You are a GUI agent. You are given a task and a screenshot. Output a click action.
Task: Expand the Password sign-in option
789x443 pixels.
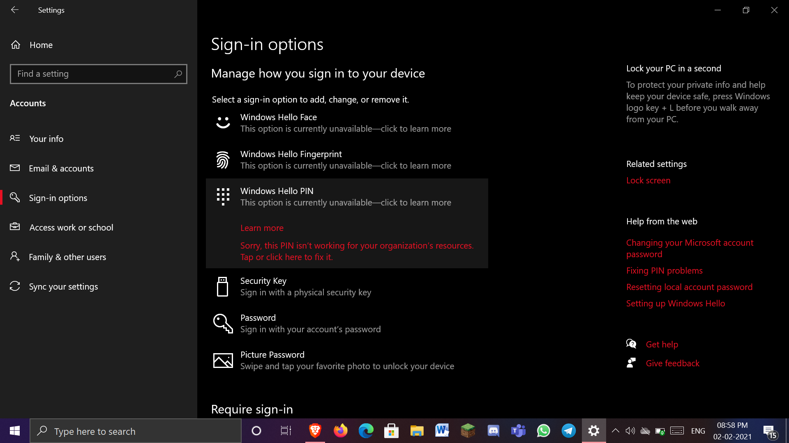347,324
